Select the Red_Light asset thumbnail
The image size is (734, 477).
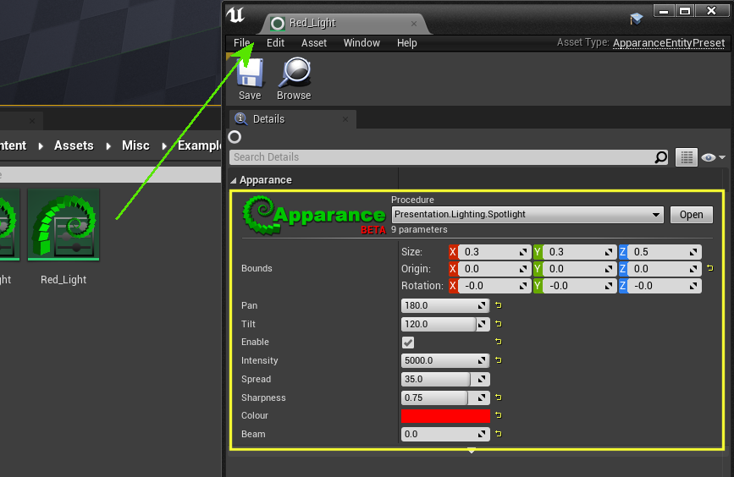coord(63,225)
